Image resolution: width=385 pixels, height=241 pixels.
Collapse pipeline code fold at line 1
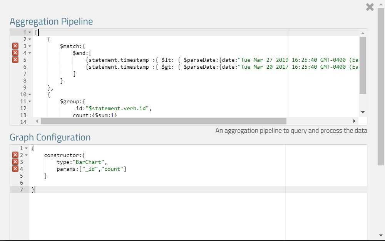coord(30,33)
